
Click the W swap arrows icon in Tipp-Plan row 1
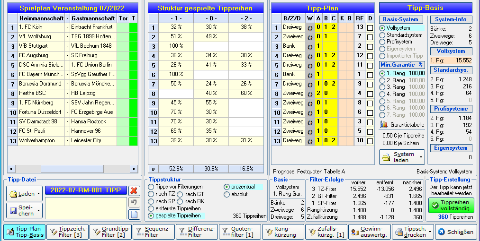pyautogui.click(x=310, y=27)
